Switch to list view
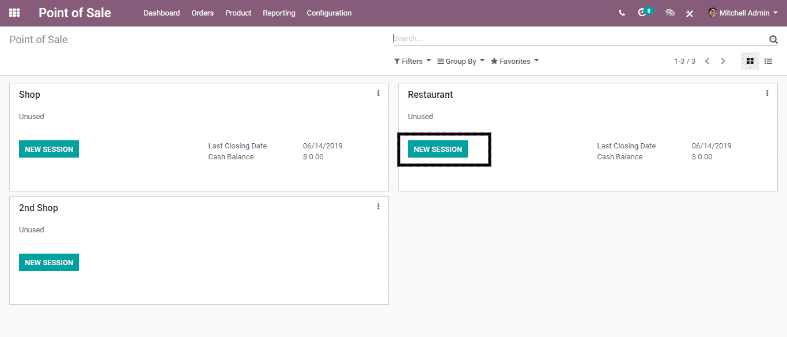The height and width of the screenshot is (337, 787). [768, 61]
